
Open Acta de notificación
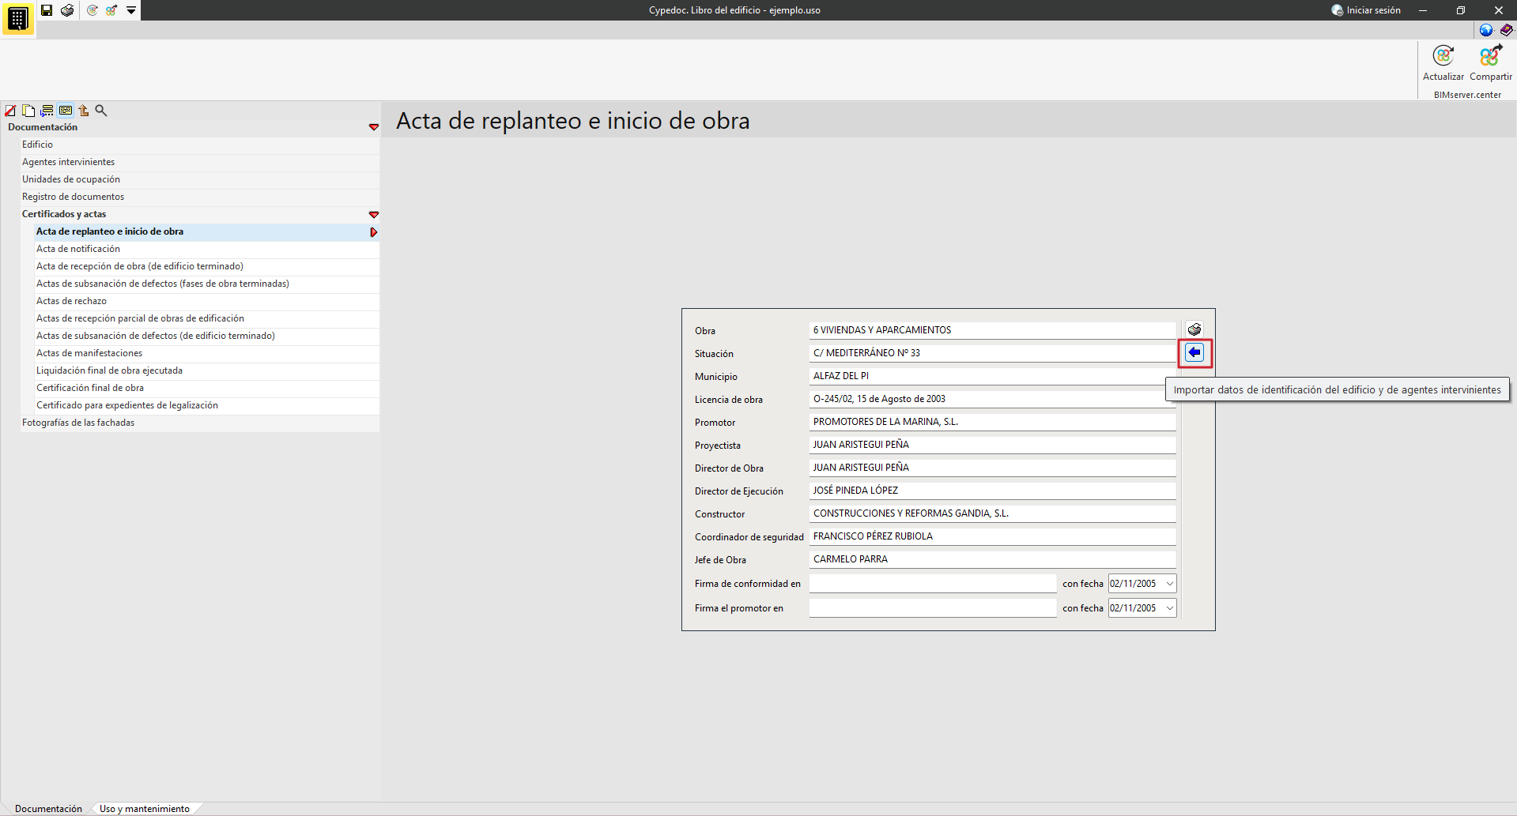point(208,249)
